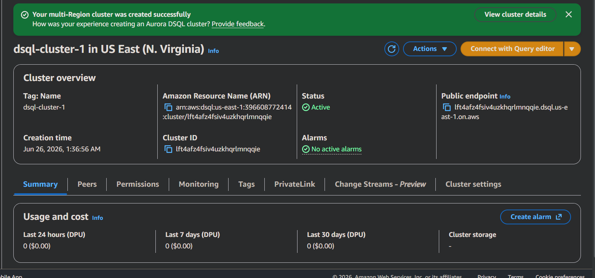Click the Tag Name value dsql-cluster-1

point(44,107)
